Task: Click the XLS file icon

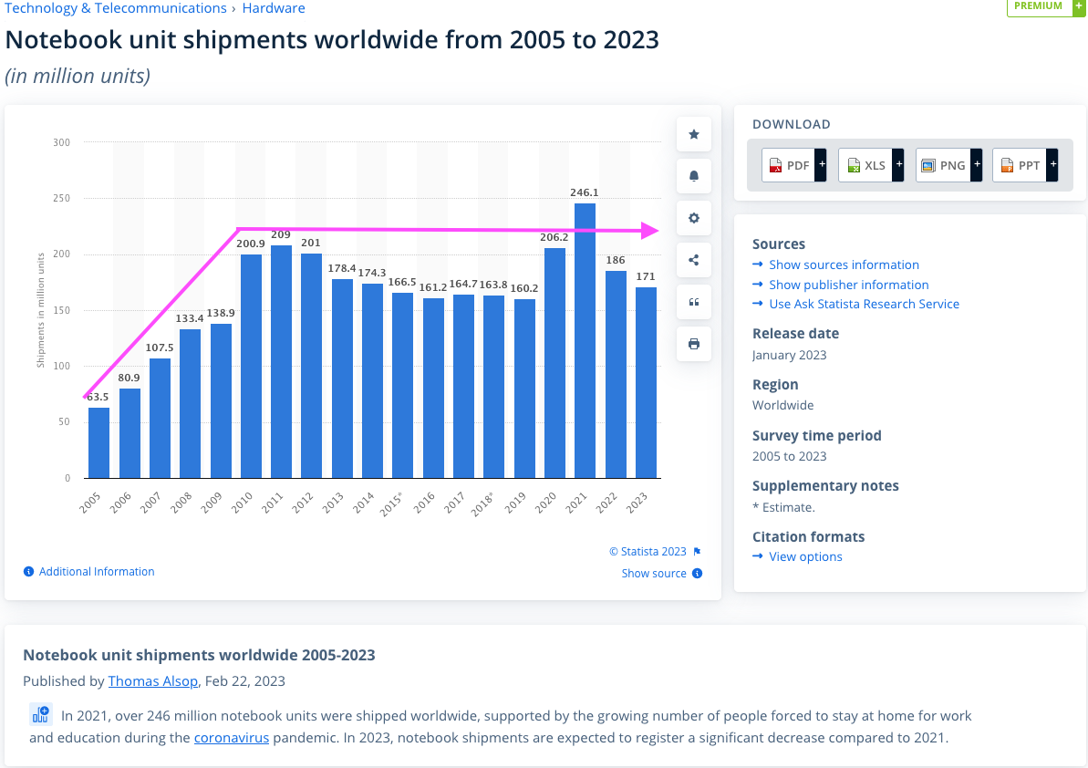Action: tap(854, 166)
